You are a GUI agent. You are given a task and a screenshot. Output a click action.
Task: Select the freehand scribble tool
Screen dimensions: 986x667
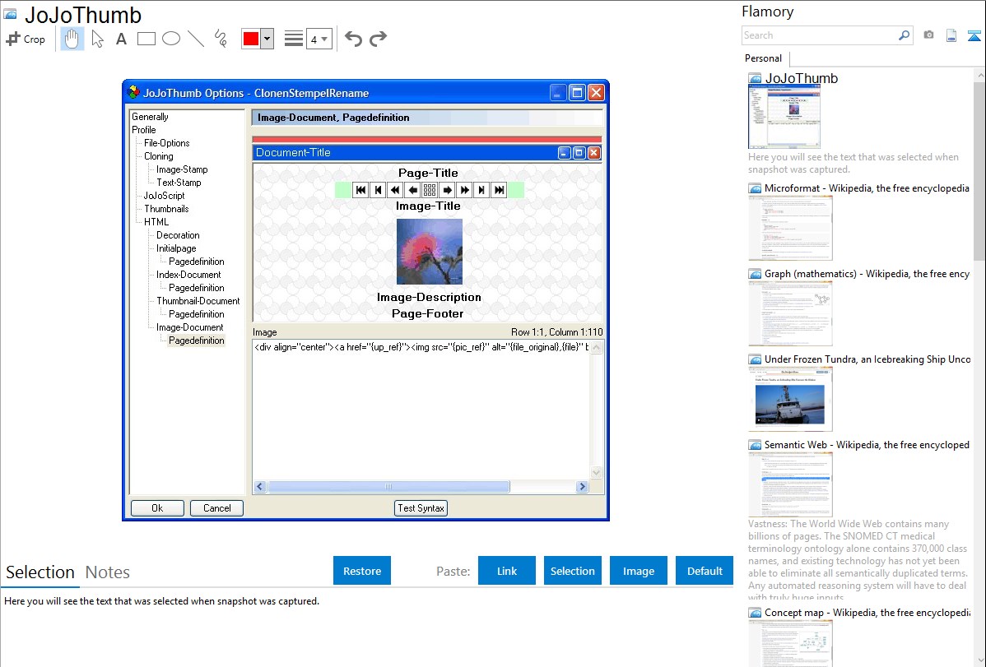[221, 39]
